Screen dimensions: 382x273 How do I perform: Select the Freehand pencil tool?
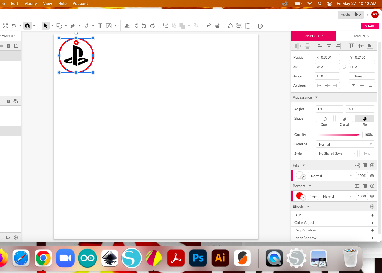(86, 26)
